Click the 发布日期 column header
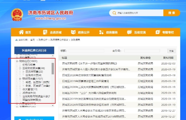 pos(168,58)
